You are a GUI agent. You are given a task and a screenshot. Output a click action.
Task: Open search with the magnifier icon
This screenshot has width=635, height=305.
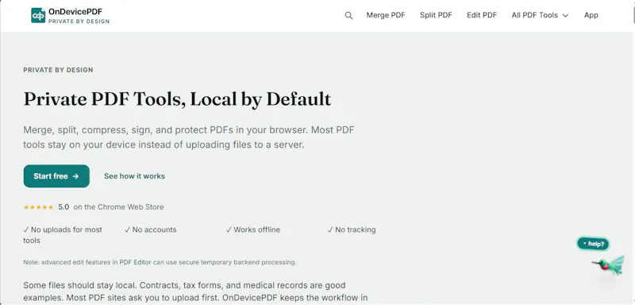pyautogui.click(x=348, y=15)
